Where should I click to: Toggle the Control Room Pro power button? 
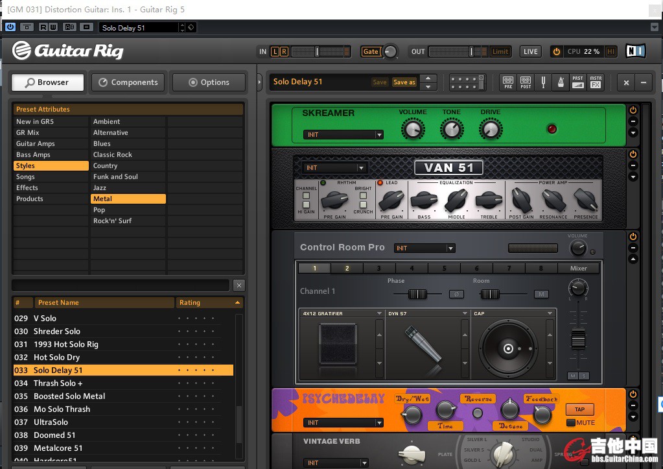click(633, 237)
